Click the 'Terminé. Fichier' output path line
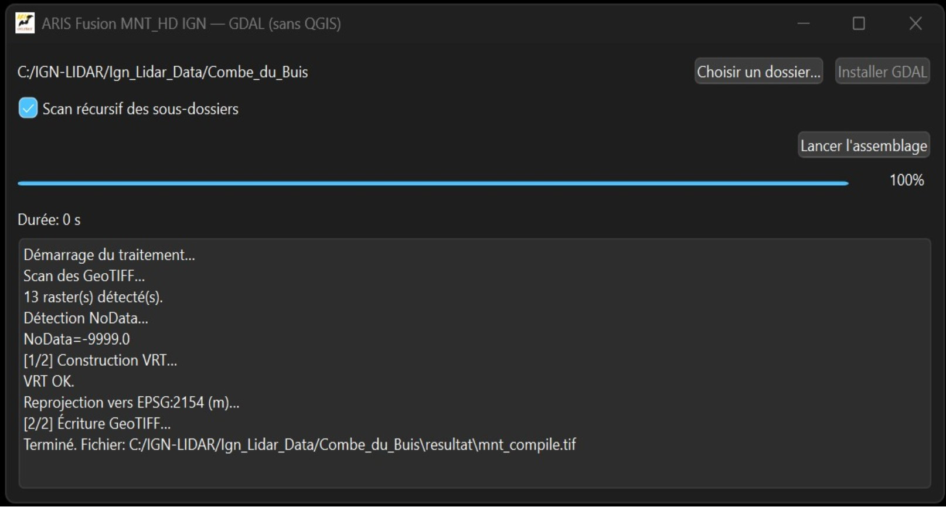Image resolution: width=946 pixels, height=507 pixels. tap(300, 445)
